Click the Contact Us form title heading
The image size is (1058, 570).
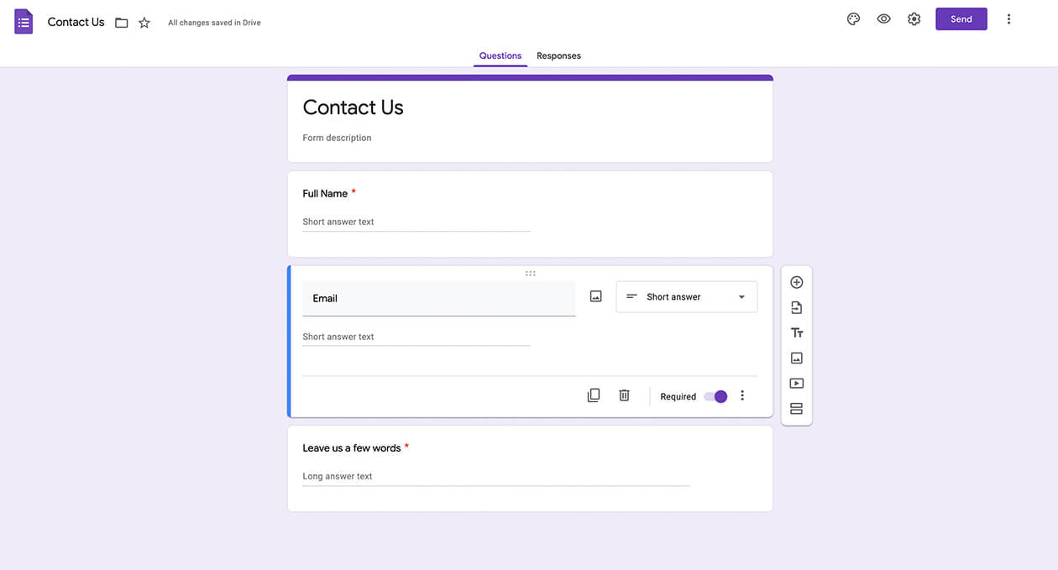pos(353,107)
